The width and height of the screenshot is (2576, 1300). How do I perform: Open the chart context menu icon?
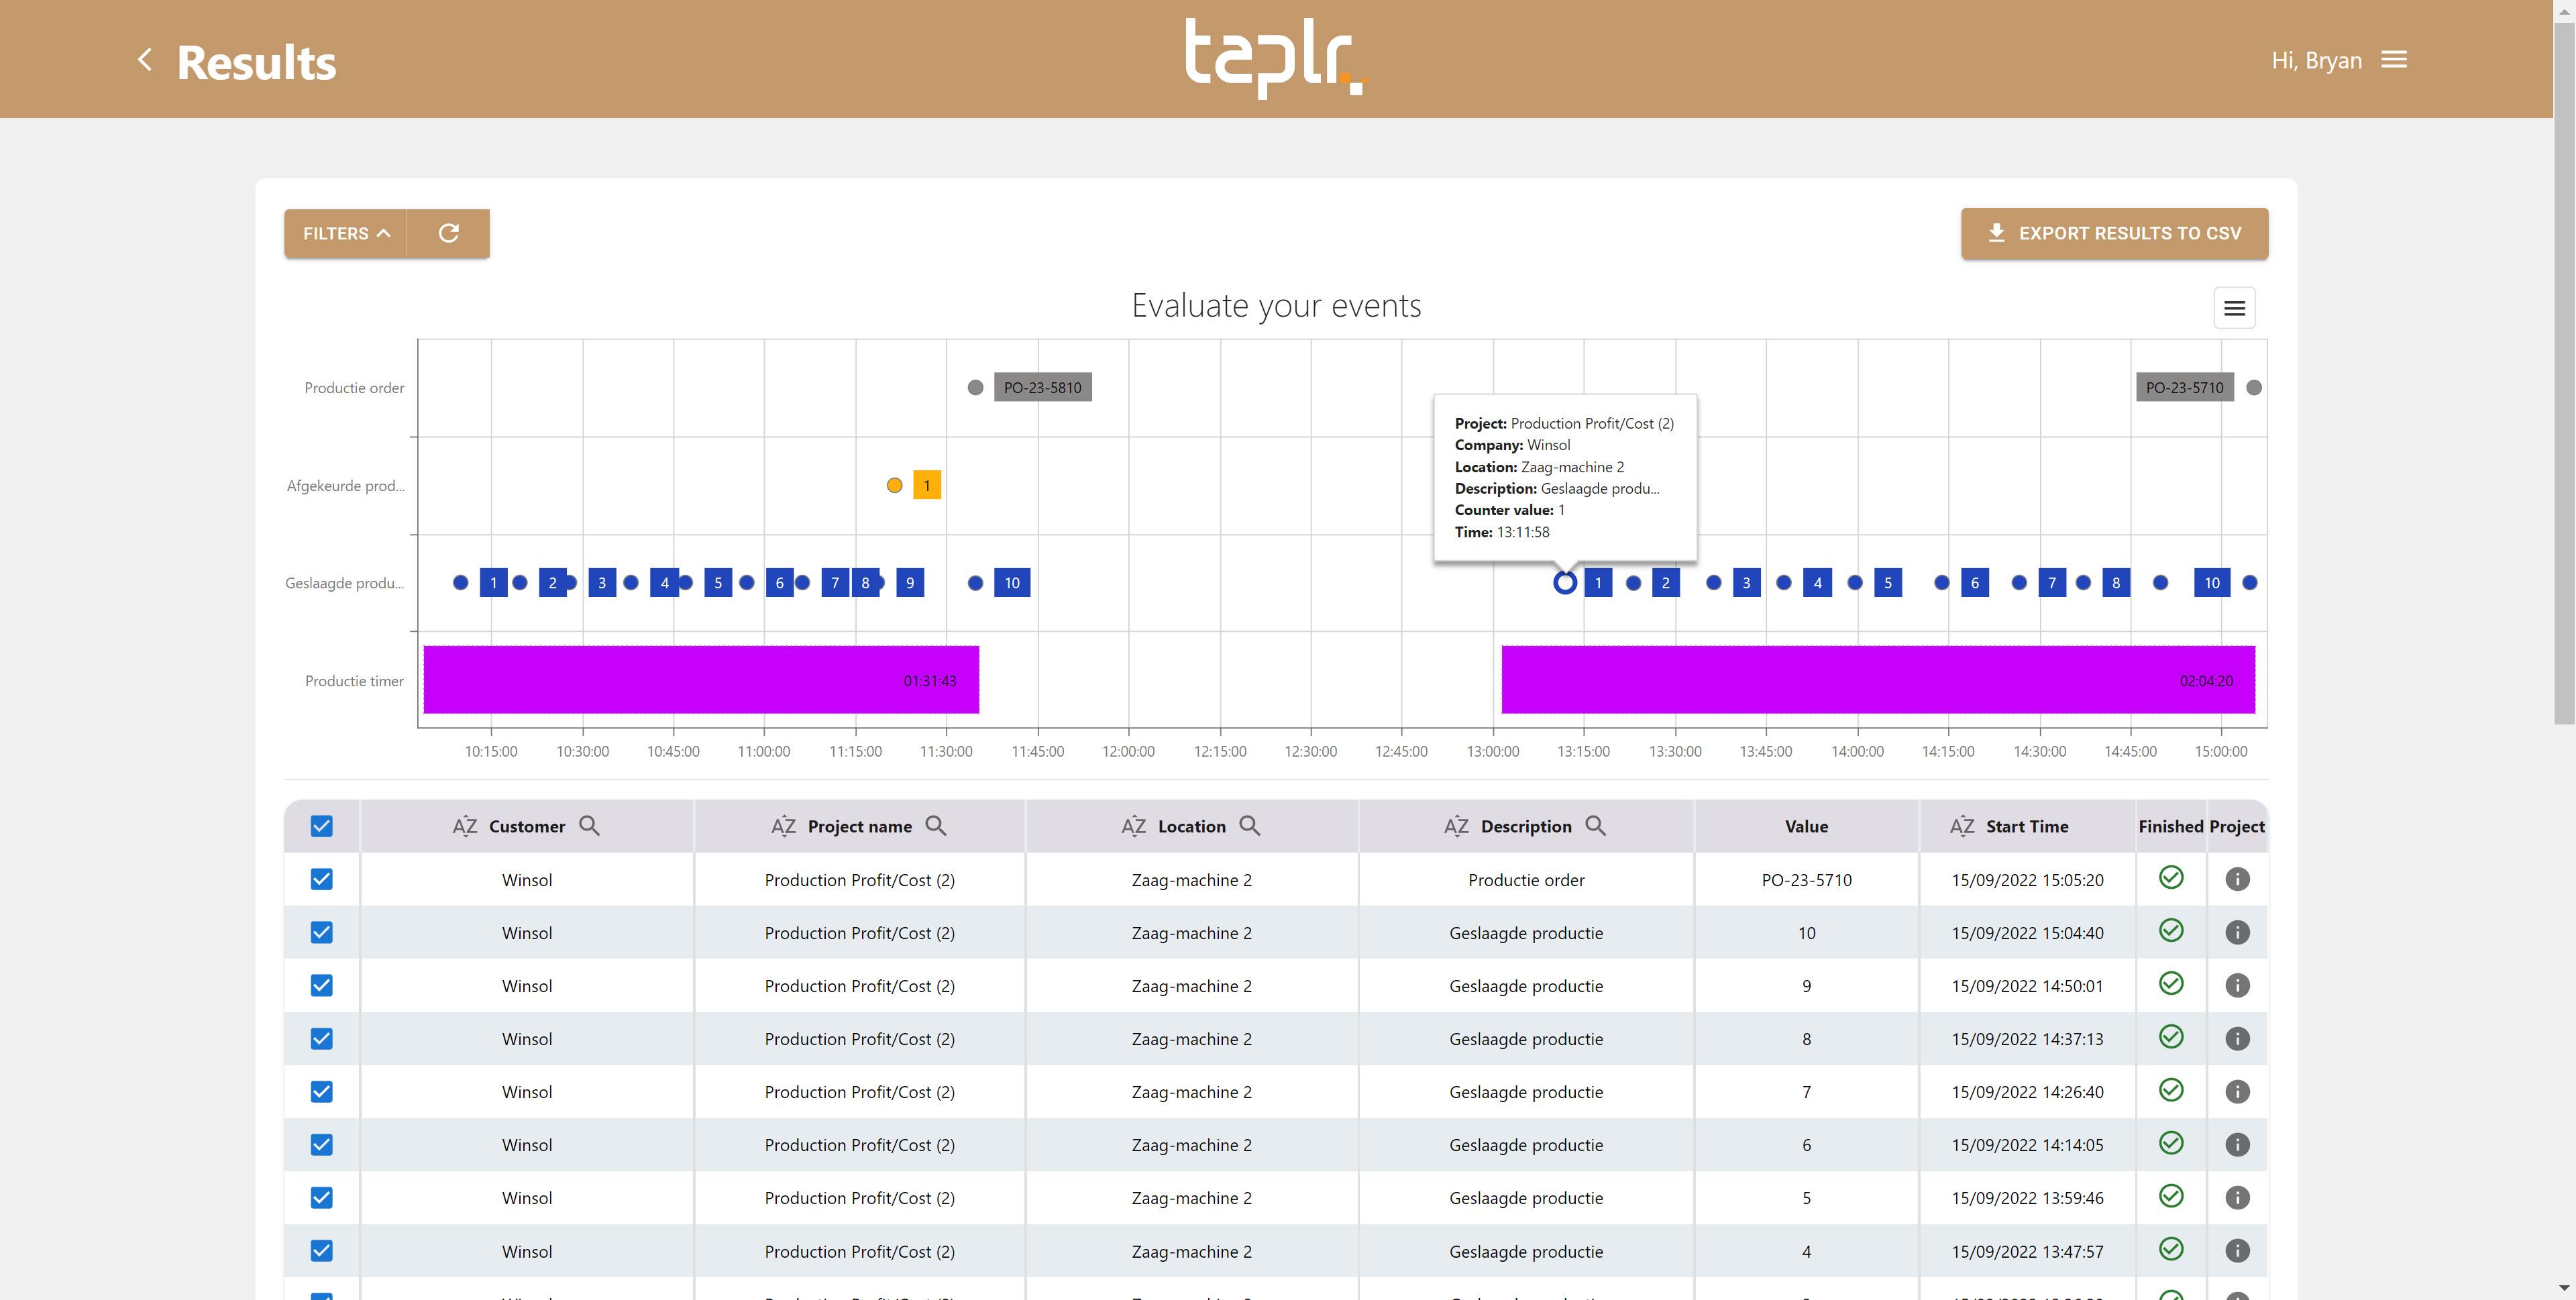pos(2234,308)
